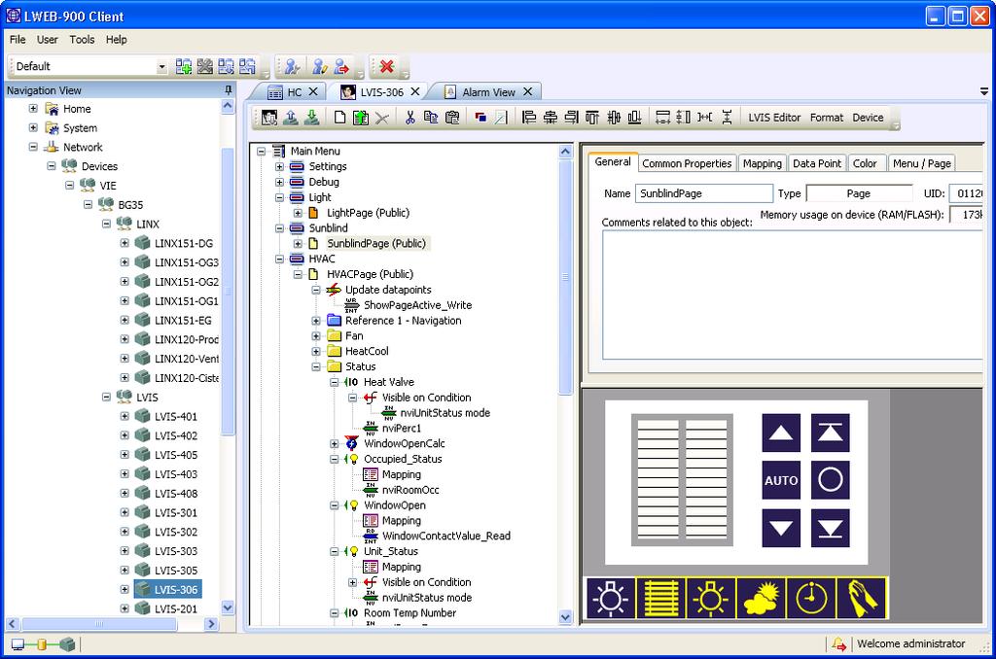Image resolution: width=996 pixels, height=659 pixels.
Task: Open the Tools menu
Action: (x=82, y=39)
